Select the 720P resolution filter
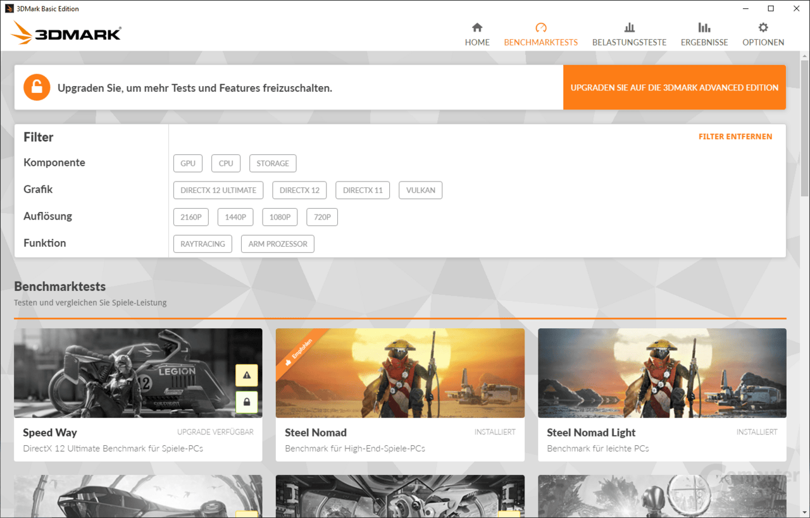Image resolution: width=810 pixels, height=518 pixels. [x=322, y=217]
